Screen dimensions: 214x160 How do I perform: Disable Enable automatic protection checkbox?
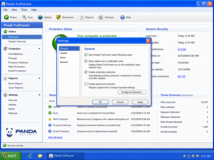(86, 72)
